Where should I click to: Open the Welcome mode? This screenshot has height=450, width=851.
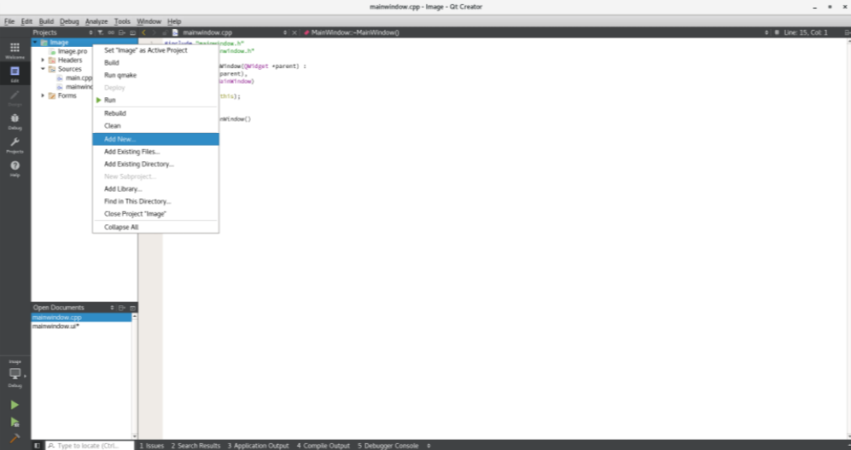[15, 50]
